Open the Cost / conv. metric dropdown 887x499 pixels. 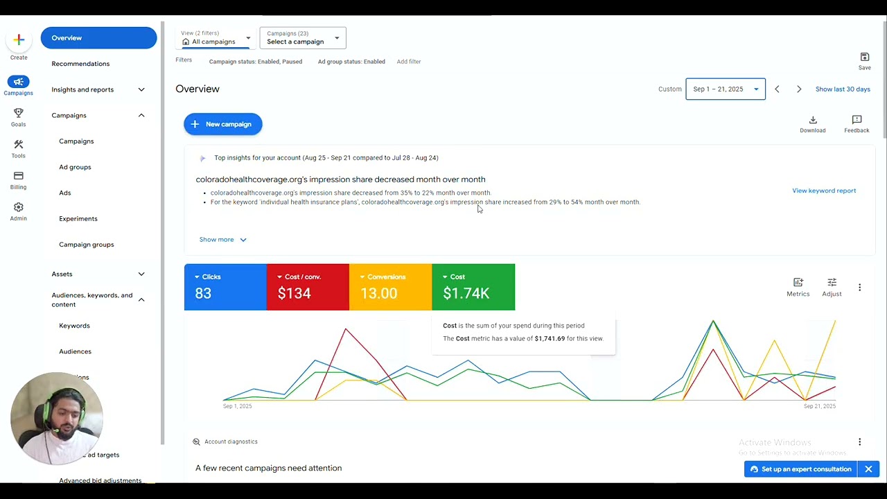279,277
